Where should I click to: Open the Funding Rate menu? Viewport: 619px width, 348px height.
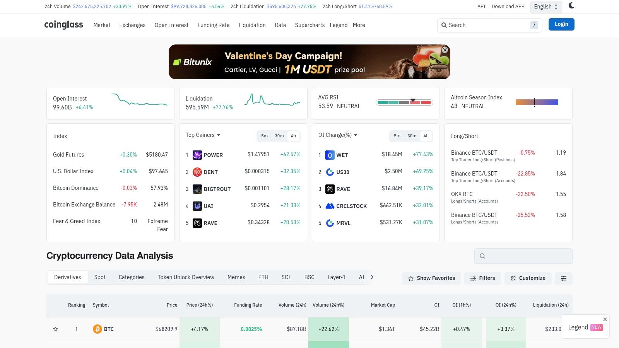point(214,25)
